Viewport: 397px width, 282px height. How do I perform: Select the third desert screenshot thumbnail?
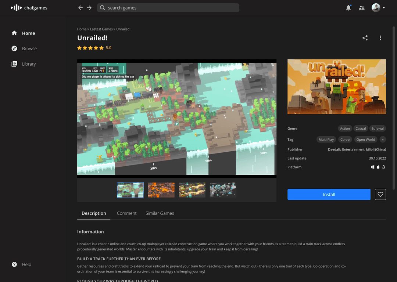click(x=192, y=190)
